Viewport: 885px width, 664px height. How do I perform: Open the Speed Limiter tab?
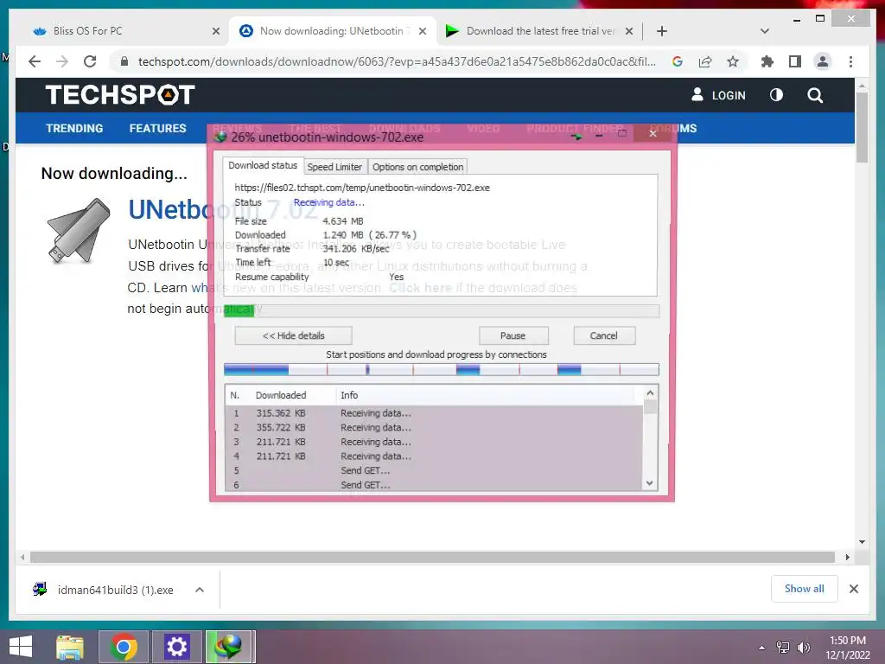334,167
